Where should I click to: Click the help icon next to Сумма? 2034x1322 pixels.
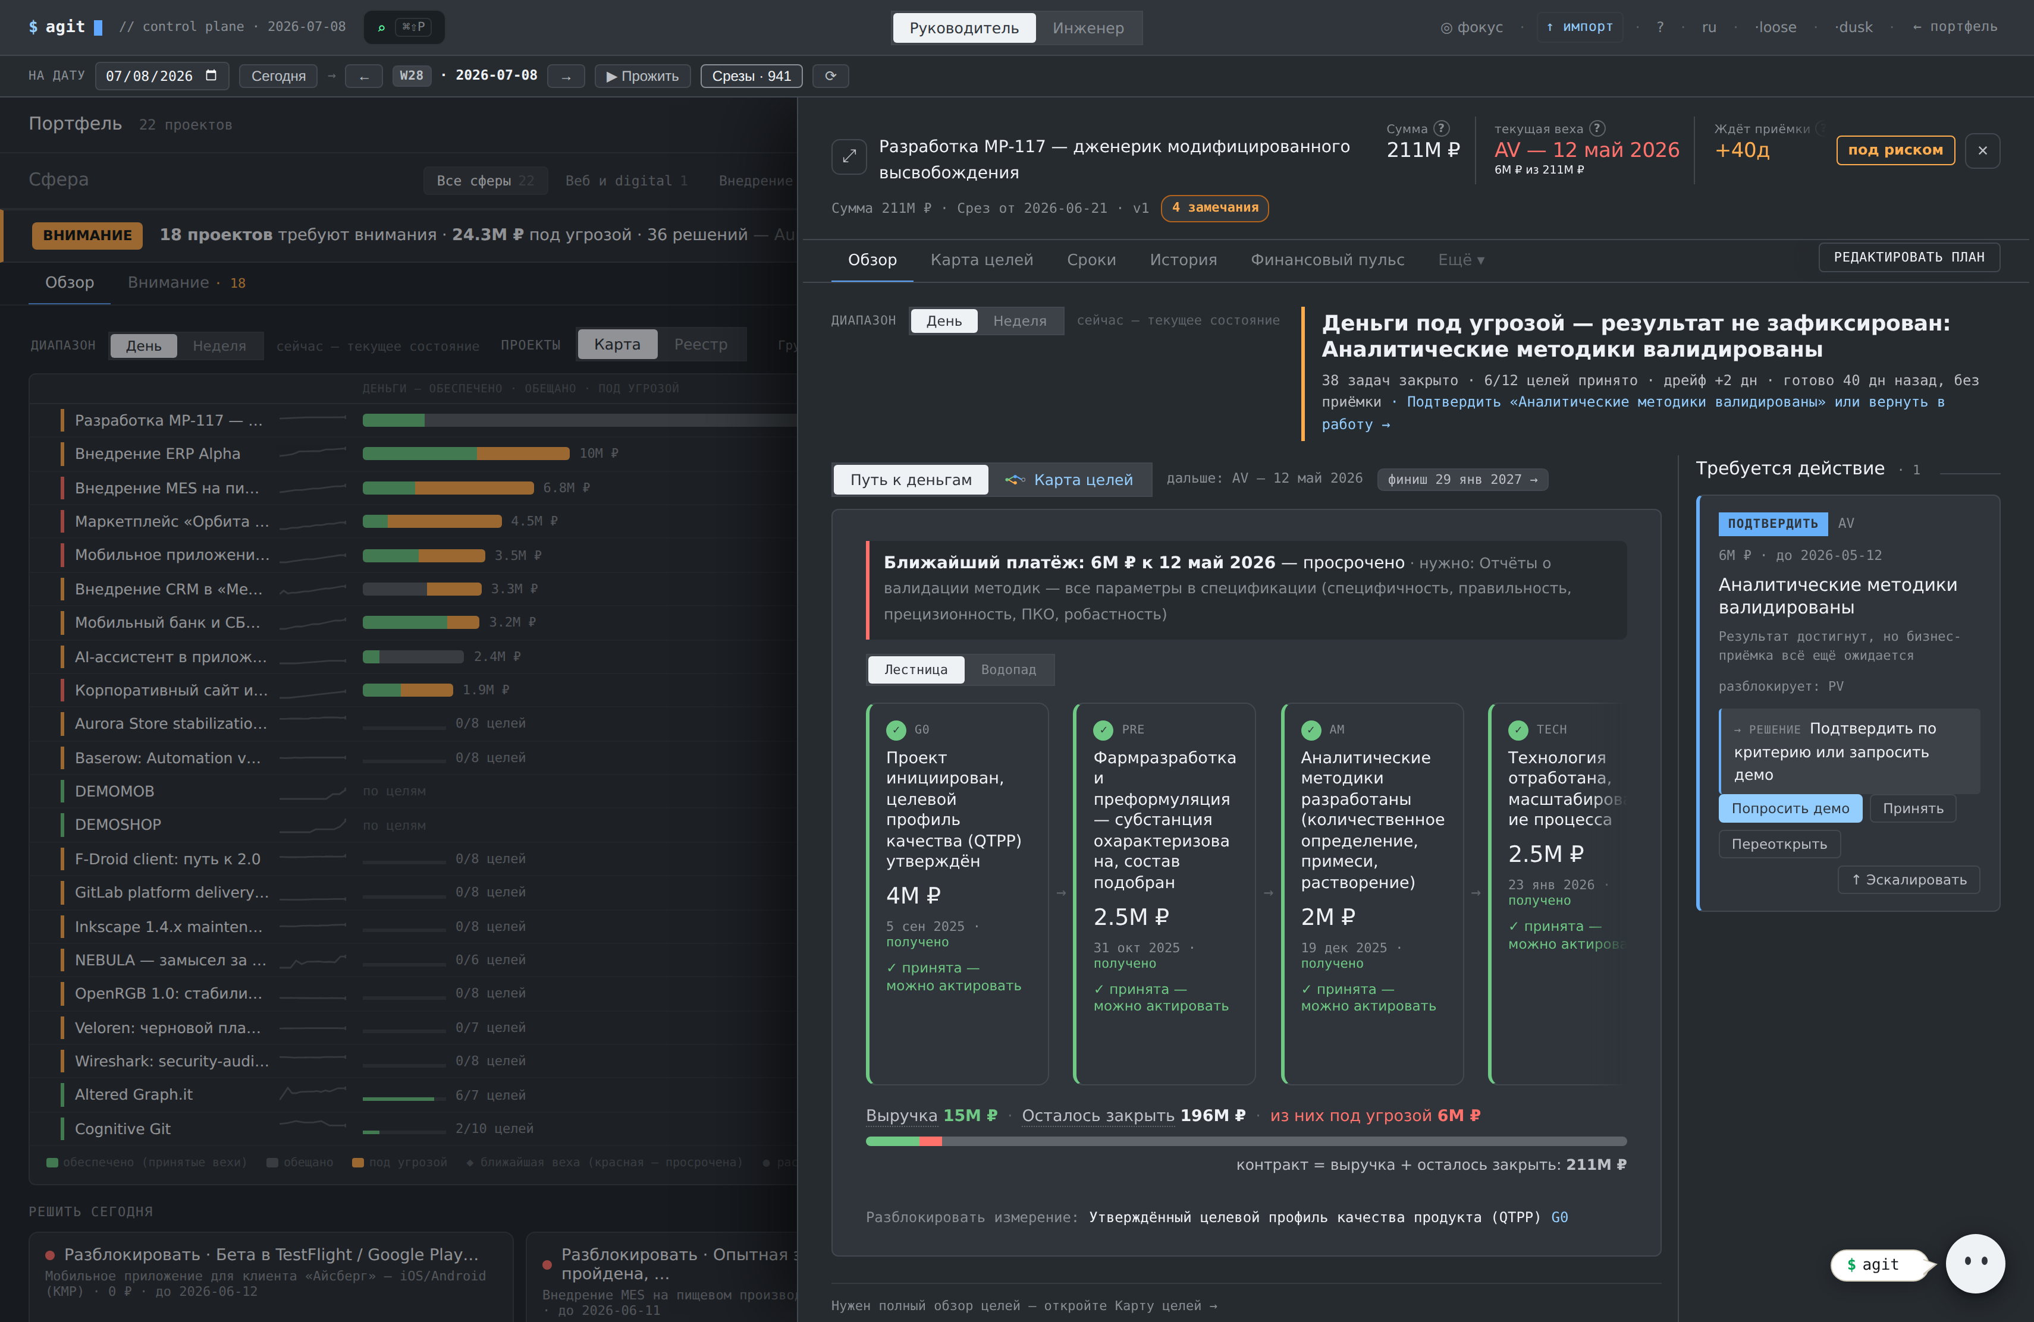click(x=1442, y=128)
